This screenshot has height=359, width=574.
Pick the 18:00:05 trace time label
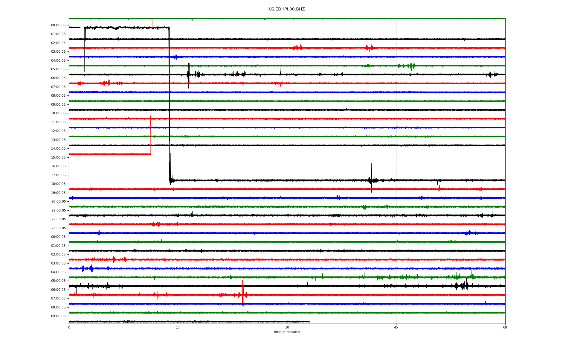(58, 184)
